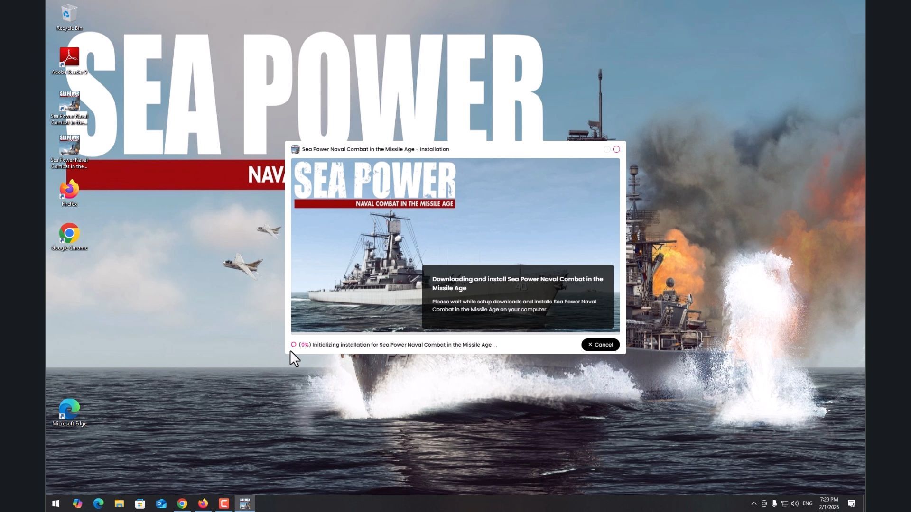
Task: Show hidden system tray icons
Action: coord(753,503)
